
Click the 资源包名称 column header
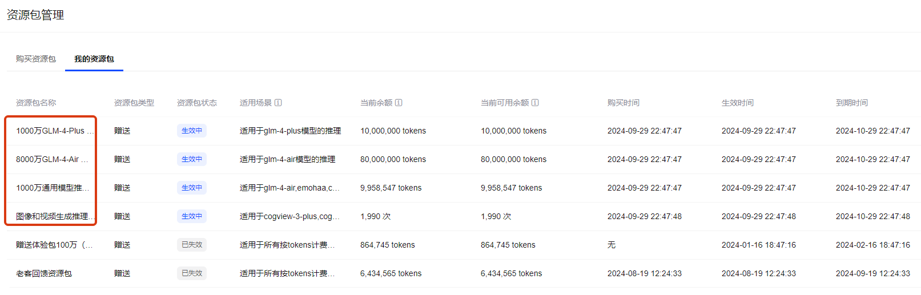point(36,103)
